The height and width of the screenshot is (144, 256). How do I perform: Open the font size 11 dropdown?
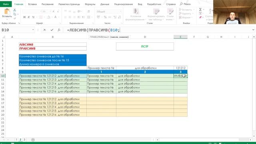(x=50, y=12)
